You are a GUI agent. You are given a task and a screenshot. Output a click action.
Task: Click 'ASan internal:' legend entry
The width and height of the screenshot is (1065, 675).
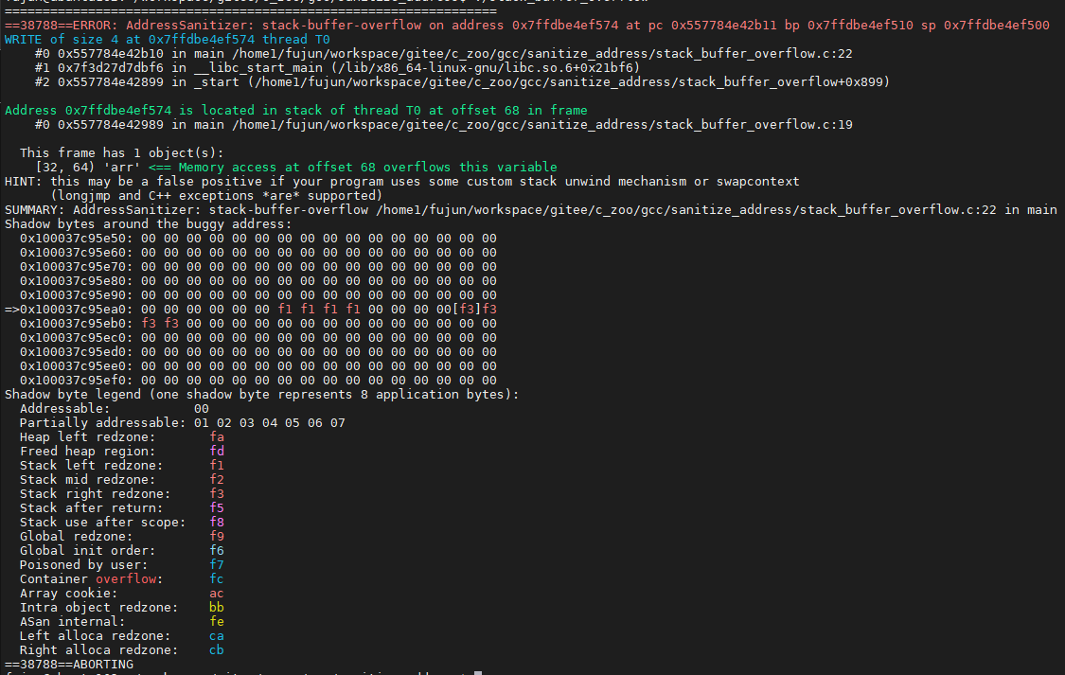click(72, 622)
